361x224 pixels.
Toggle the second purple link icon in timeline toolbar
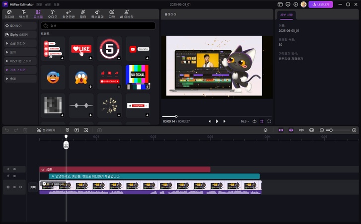pyautogui.click(x=291, y=130)
